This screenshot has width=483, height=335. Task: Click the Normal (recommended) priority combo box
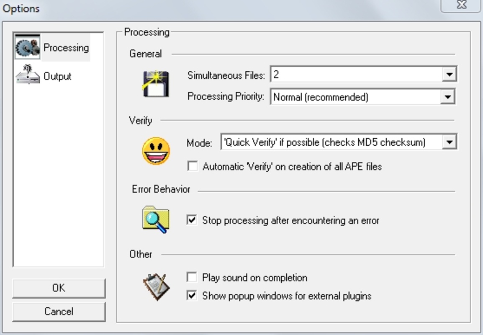tap(363, 97)
